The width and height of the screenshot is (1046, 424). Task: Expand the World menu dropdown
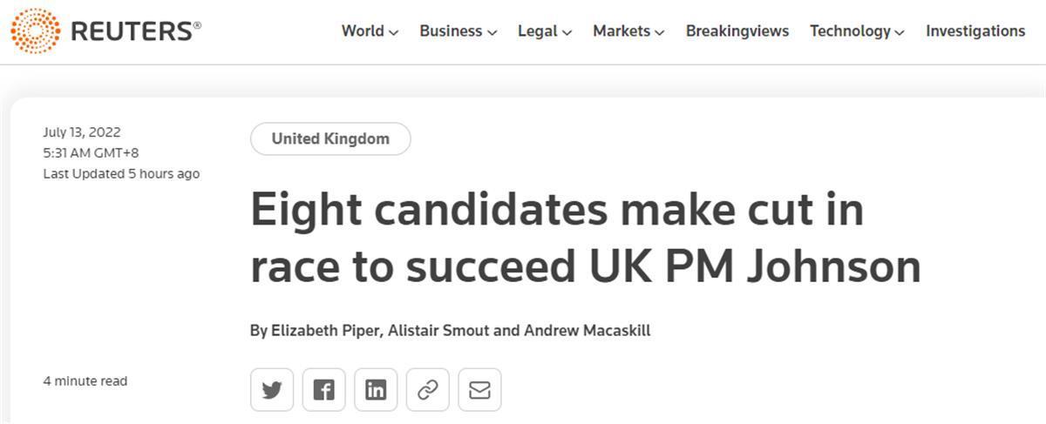[370, 31]
